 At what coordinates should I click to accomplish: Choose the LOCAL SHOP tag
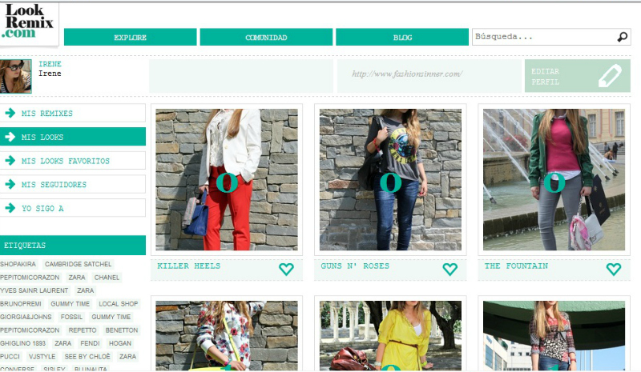pos(118,304)
